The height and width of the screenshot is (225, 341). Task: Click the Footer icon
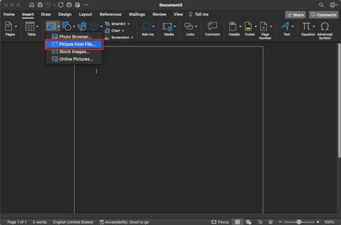pyautogui.click(x=248, y=26)
